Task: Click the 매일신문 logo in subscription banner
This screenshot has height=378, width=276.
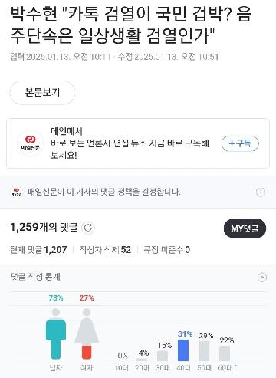Action: pyautogui.click(x=30, y=143)
